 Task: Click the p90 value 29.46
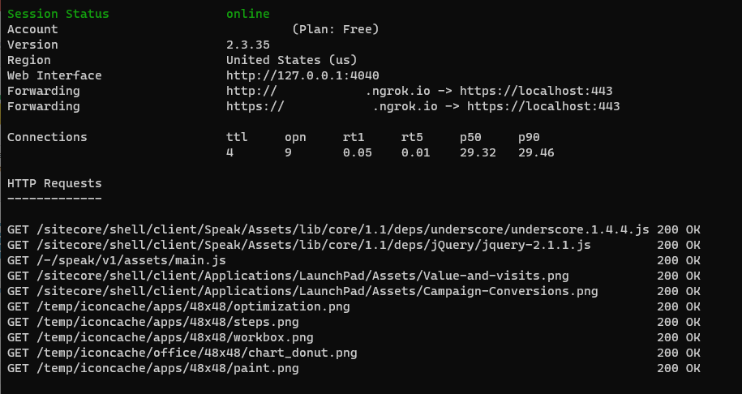(x=536, y=152)
